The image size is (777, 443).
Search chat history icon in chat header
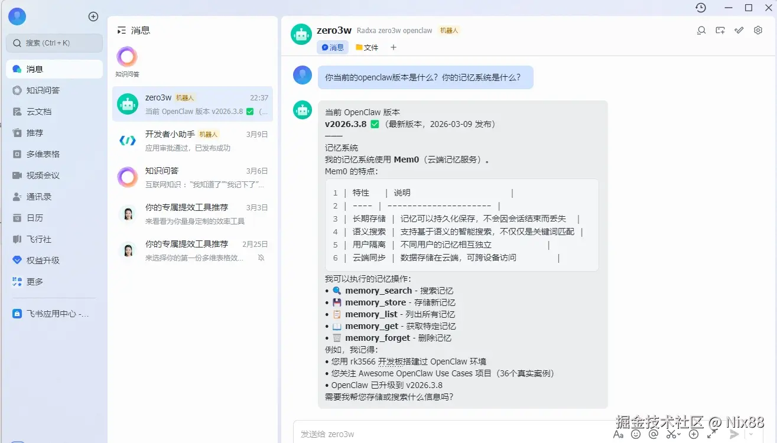701,31
